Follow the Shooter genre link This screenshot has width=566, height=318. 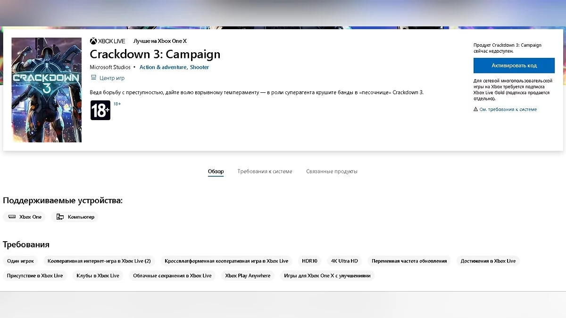(x=200, y=67)
